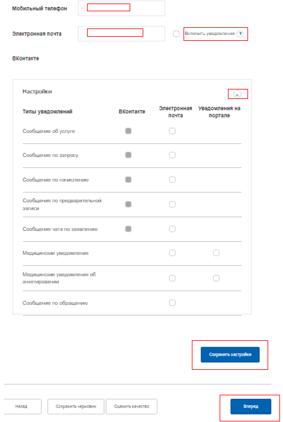Screen dimensions: 283x422
Task: Open Оценить качество feedback button
Action: click(x=131, y=407)
